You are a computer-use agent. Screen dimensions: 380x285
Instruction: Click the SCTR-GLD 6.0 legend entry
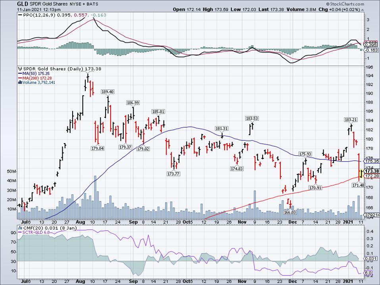tap(34, 232)
